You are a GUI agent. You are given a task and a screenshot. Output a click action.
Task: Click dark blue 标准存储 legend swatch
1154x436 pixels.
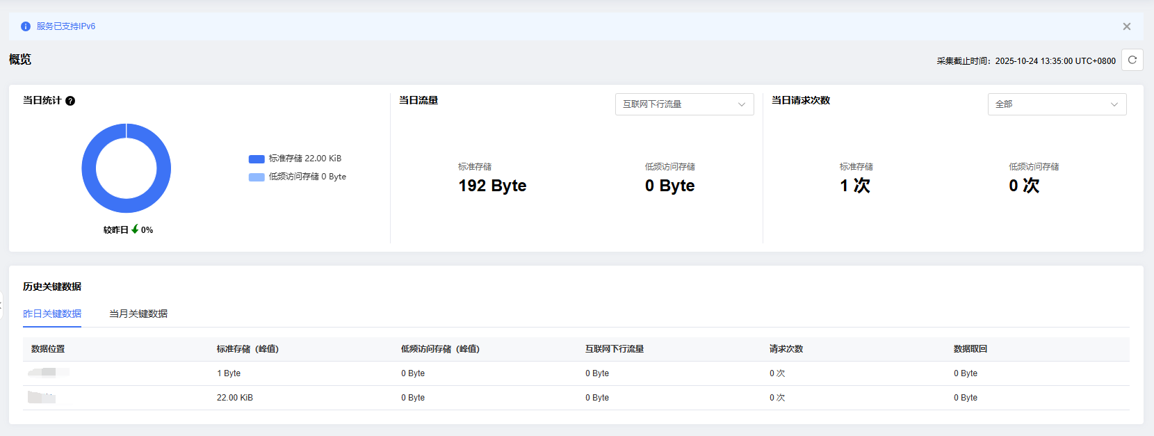pyautogui.click(x=257, y=159)
